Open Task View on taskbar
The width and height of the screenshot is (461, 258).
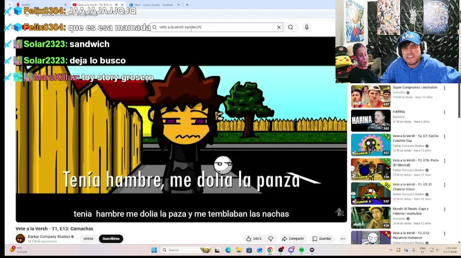pos(217,250)
